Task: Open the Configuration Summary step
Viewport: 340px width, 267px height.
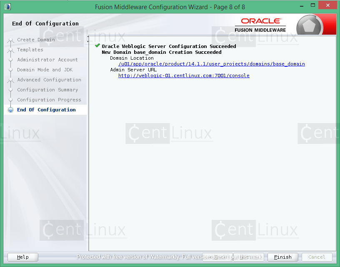Action: coord(47,90)
